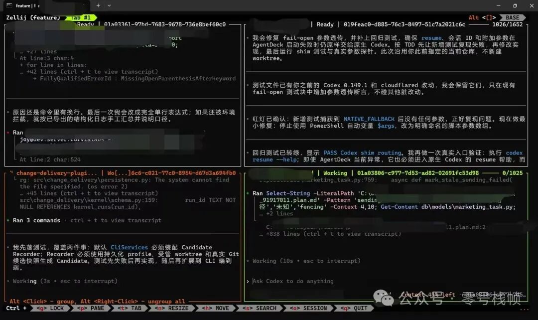Click the 'Zellij (feature)' session label

(x=33, y=17)
